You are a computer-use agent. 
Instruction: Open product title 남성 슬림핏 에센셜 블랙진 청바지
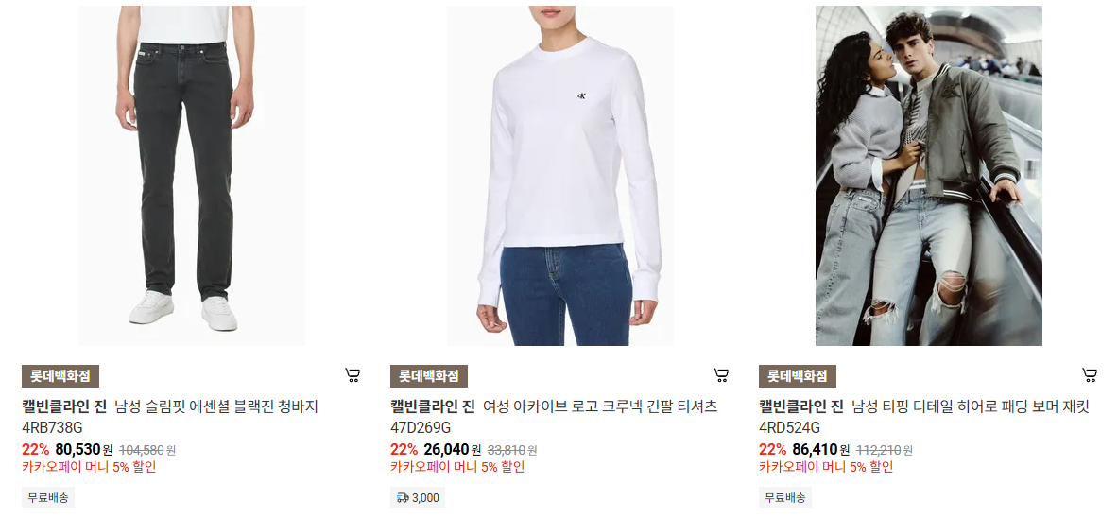pos(216,406)
